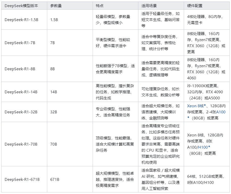The image size is (231, 194).
Task: Select the "特点" column header
Action: (x=100, y=6)
